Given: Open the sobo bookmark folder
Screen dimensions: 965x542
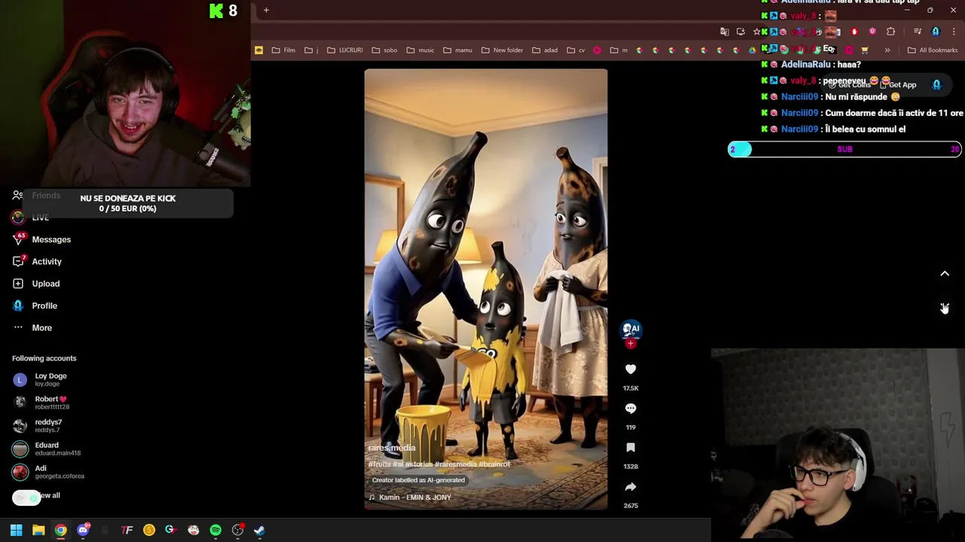Looking at the screenshot, I should click(384, 50).
